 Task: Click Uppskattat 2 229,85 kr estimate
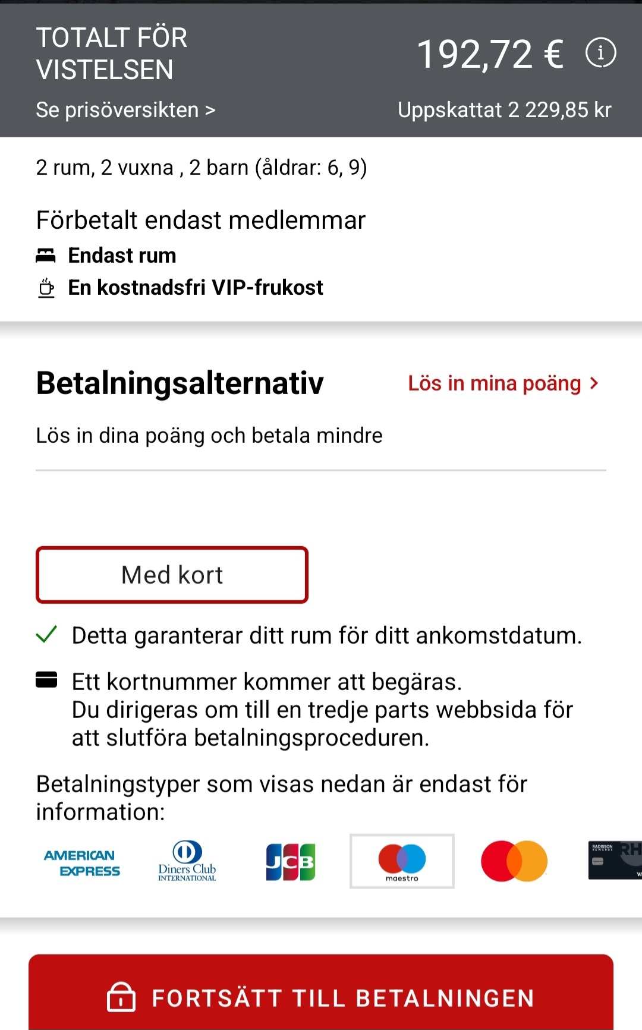(504, 110)
